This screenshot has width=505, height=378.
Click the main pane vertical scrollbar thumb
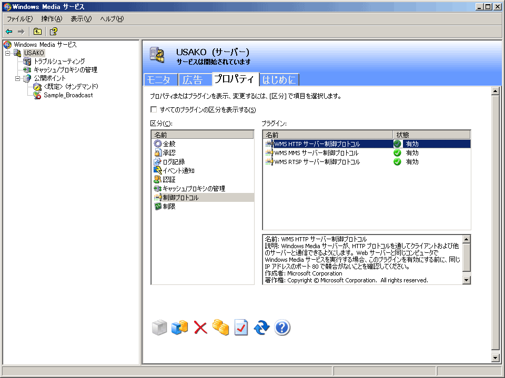(x=496, y=222)
